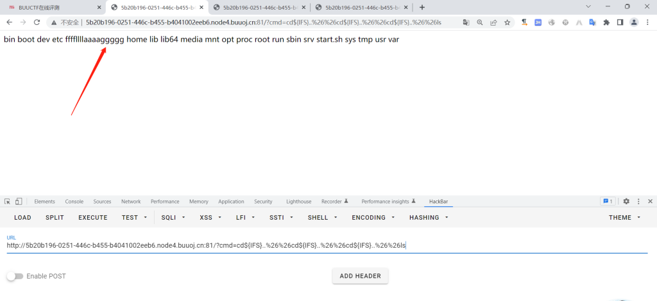The width and height of the screenshot is (657, 301).
Task: Expand the THEME dropdown
Action: click(624, 218)
